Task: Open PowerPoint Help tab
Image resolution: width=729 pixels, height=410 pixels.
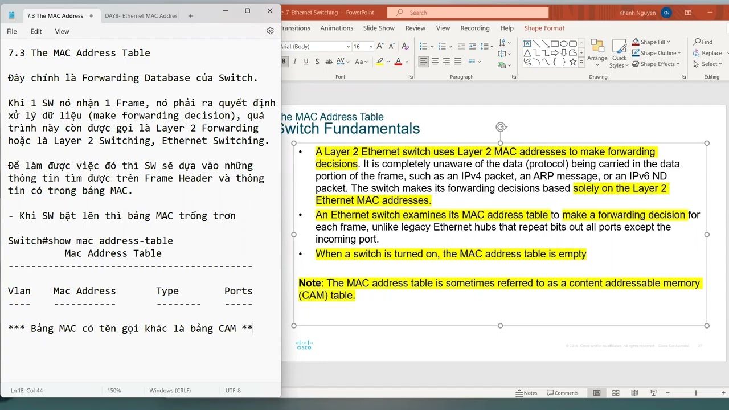Action: click(507, 28)
